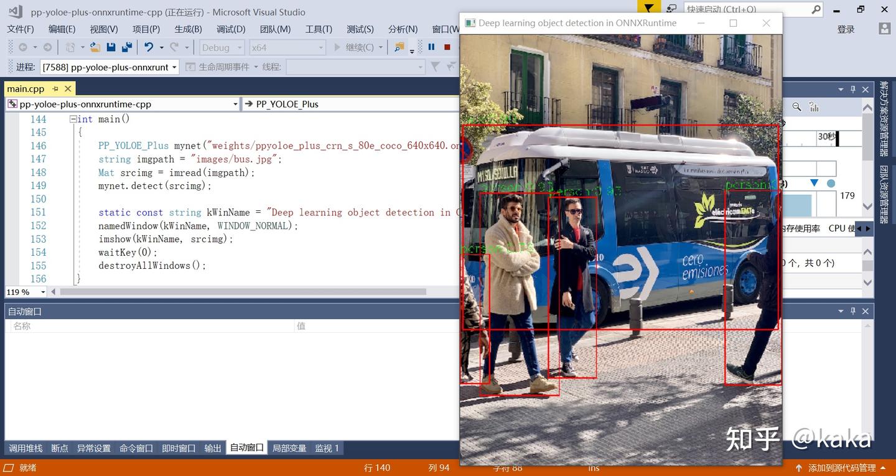Click the Undo icon in the toolbar
Viewport: 896px width, 476px height.
coord(150,47)
